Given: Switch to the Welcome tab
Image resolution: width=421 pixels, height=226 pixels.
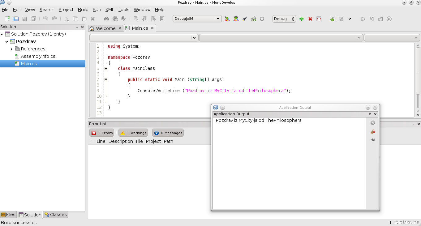Looking at the screenshot, I should pyautogui.click(x=106, y=28).
